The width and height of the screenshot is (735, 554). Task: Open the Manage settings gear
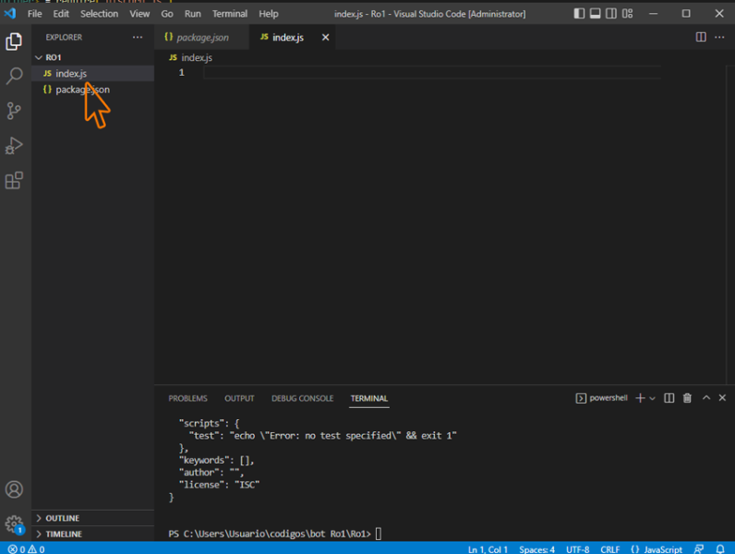(14, 524)
